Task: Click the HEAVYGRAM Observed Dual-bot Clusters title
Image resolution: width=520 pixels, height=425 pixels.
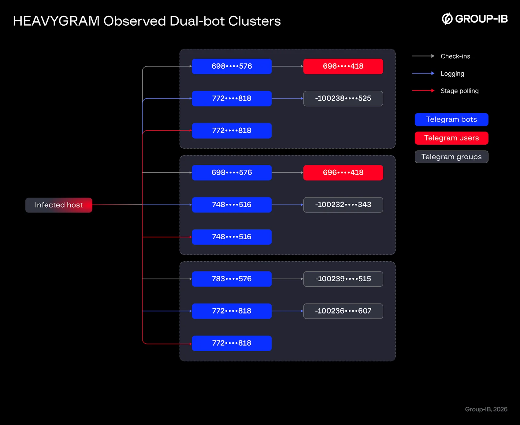Action: click(147, 21)
